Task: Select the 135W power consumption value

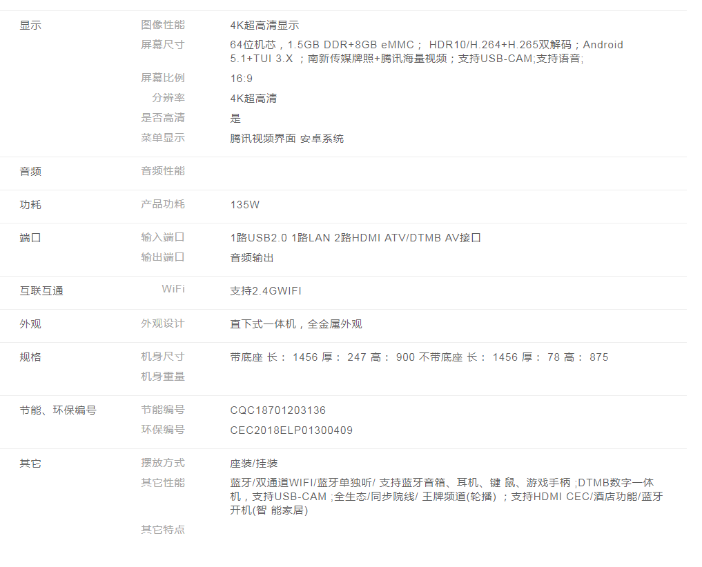Action: point(245,205)
